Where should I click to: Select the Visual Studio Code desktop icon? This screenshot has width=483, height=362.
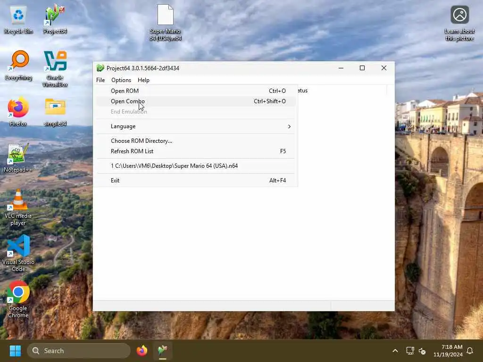18,254
